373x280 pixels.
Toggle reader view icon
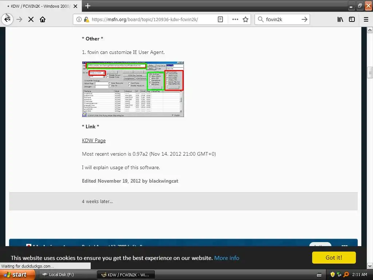click(220, 19)
